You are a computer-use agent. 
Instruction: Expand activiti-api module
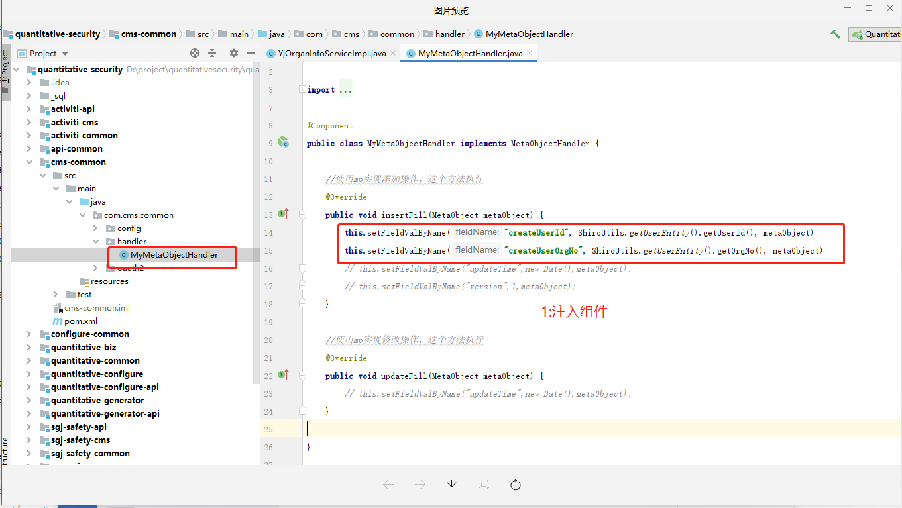coord(29,109)
